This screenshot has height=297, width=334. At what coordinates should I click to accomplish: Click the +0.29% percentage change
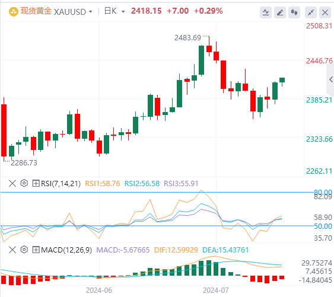[208, 11]
